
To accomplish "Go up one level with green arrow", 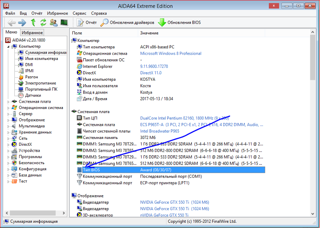I will (x=33, y=23).
